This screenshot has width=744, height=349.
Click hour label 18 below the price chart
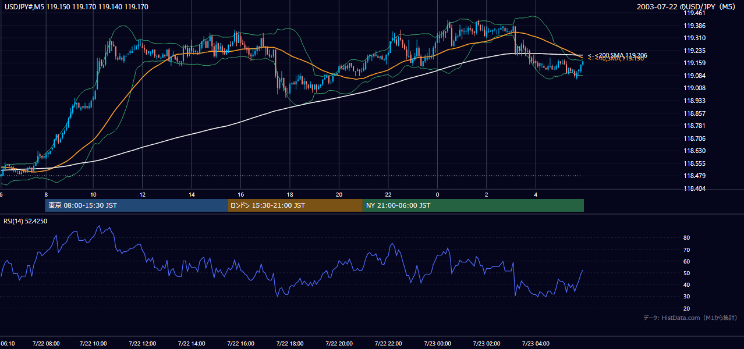289,194
